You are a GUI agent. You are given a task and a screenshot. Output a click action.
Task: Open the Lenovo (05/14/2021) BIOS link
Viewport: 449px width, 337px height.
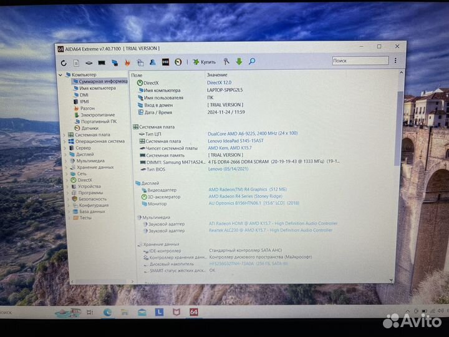(x=228, y=169)
